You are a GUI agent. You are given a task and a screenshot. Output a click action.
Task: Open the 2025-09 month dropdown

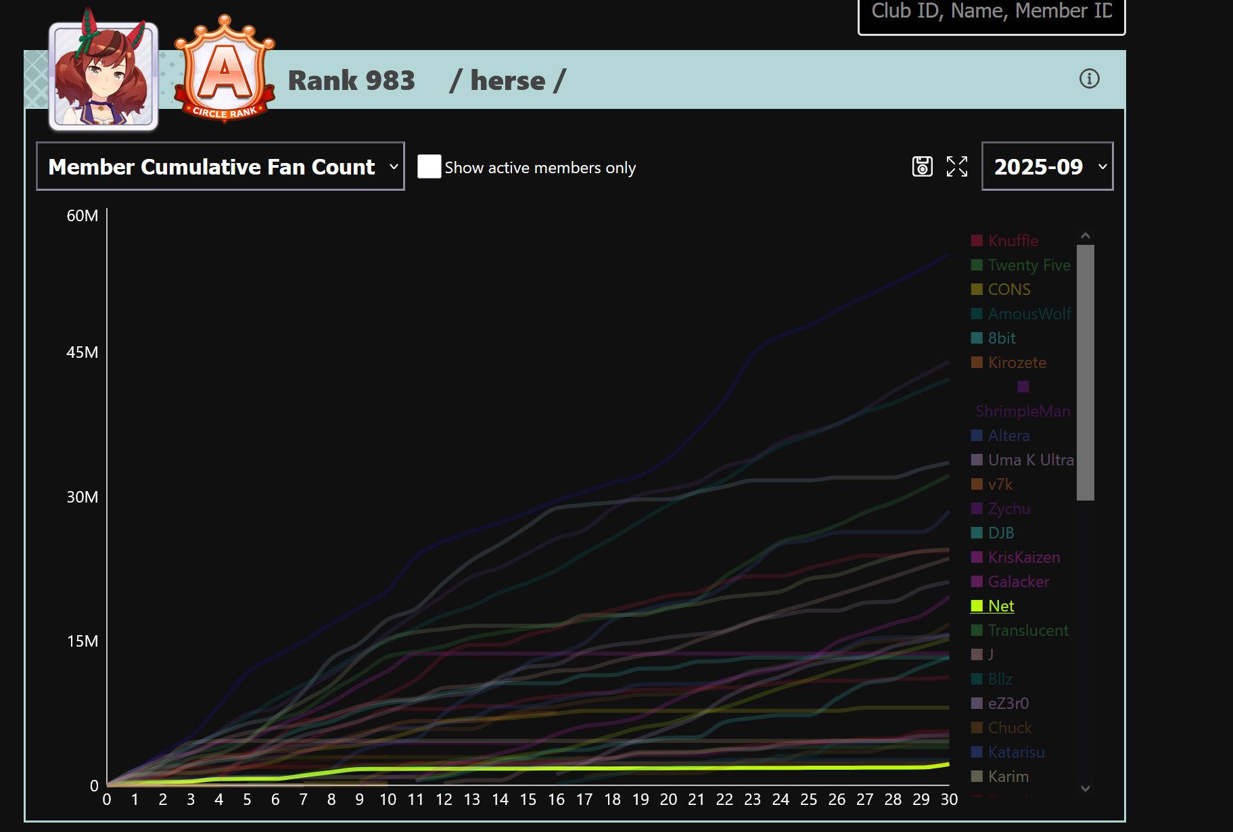point(1047,166)
